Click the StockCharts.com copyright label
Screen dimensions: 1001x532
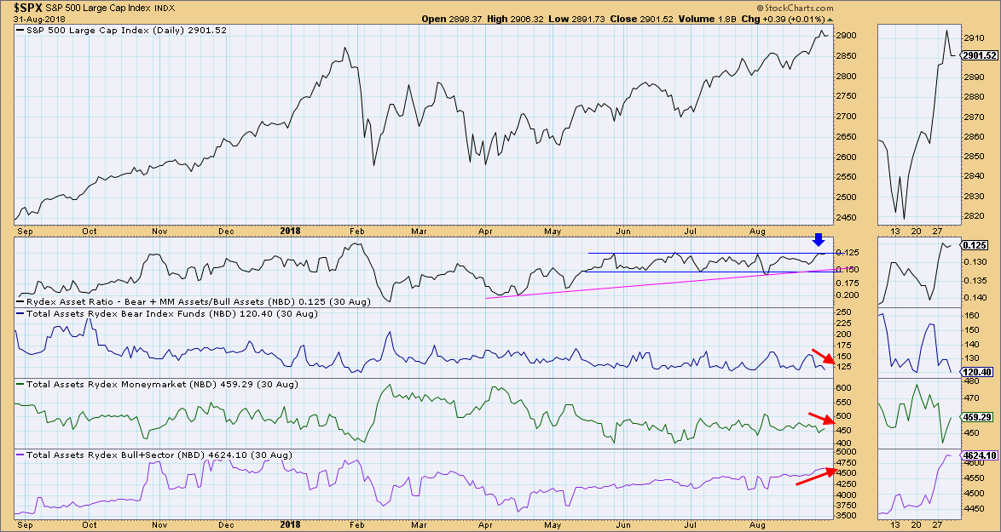coord(794,9)
